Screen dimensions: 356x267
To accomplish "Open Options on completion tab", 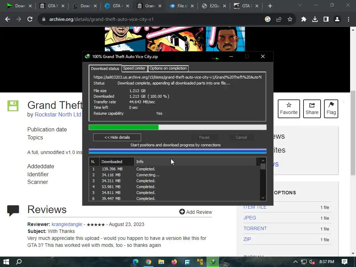I will 168,68.
